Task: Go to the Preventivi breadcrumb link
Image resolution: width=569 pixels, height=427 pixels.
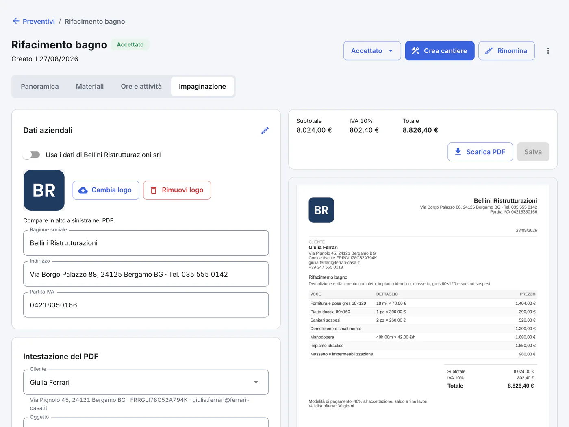Action: coord(39,21)
